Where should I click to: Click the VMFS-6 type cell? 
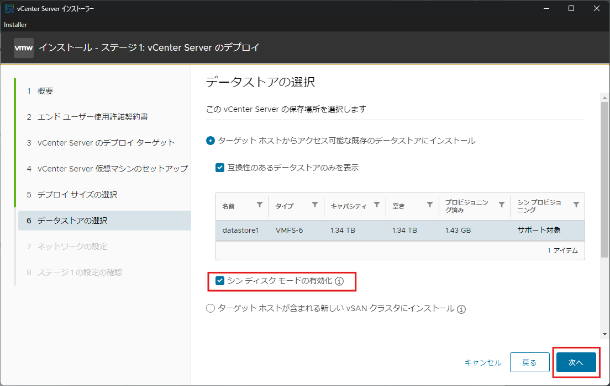pyautogui.click(x=289, y=230)
